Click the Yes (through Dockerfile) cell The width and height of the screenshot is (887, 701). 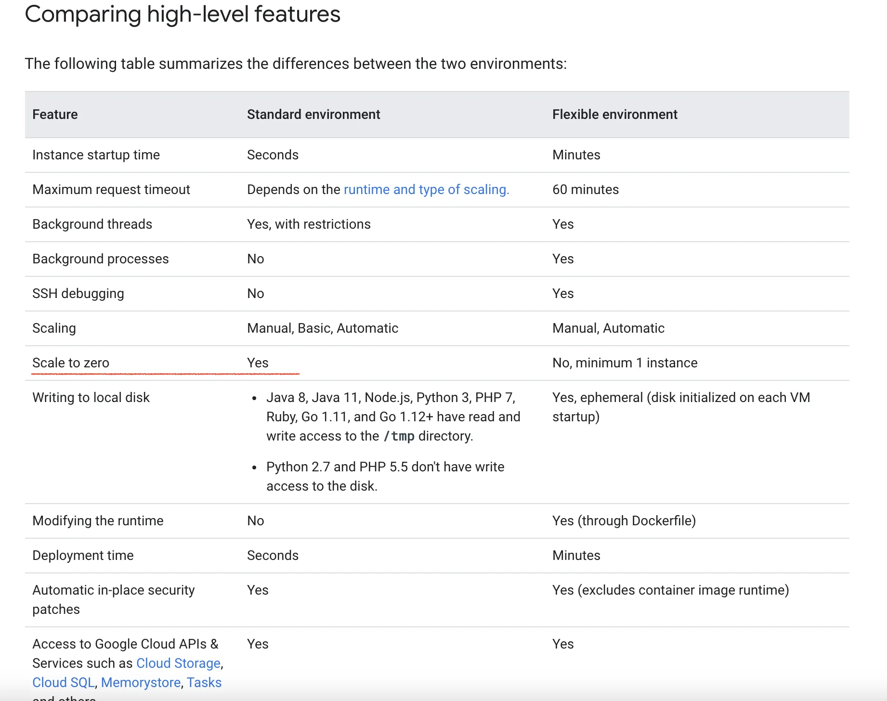[x=624, y=521]
